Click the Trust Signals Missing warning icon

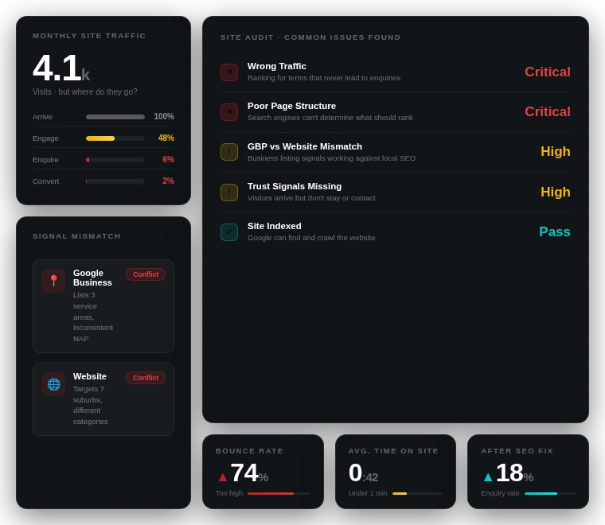click(229, 192)
